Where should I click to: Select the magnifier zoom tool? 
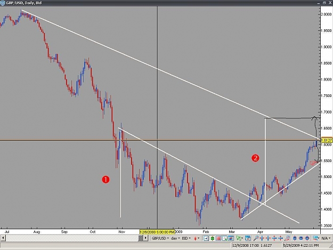tap(256, 238)
